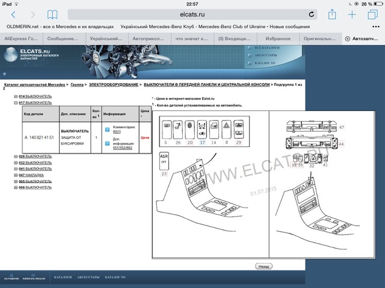Select hazard switch 8 in diagram
The height and width of the screenshot is (288, 385).
[x=226, y=130]
